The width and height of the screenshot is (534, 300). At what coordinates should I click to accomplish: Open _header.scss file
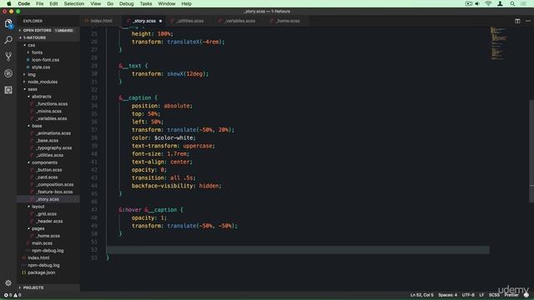(48, 221)
